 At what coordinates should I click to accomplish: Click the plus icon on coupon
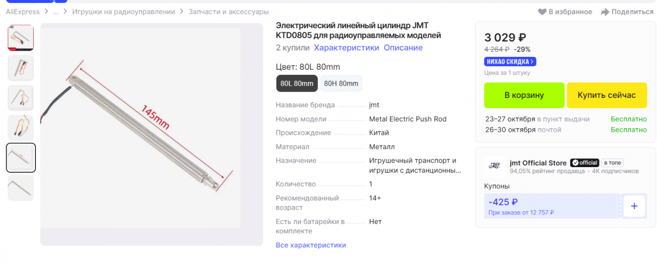(x=634, y=206)
